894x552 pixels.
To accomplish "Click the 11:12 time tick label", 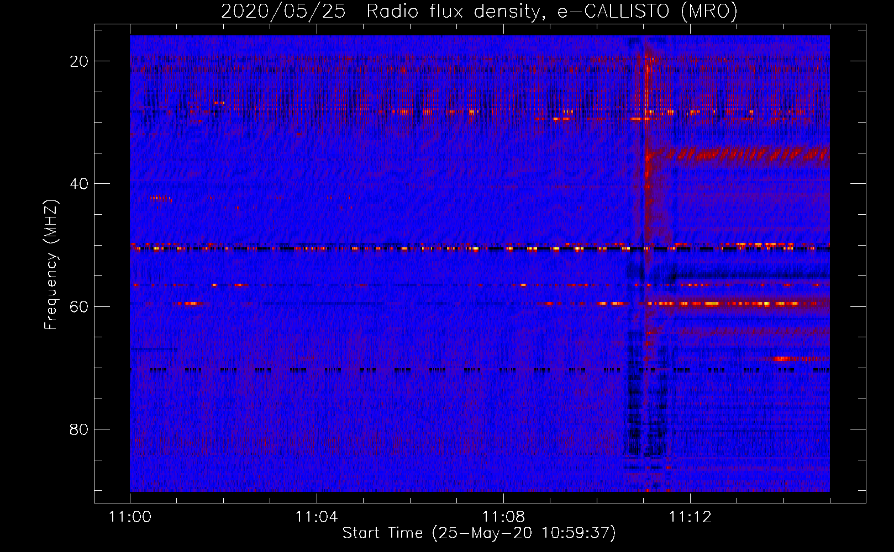I will (x=690, y=517).
